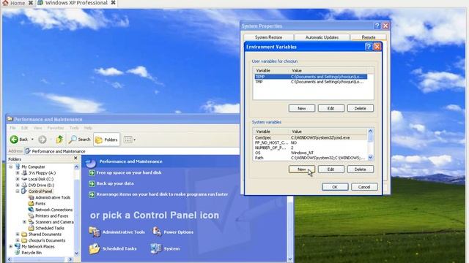The image size is (469, 263).
Task: Click the Explorer address bar field
Action: [x=132, y=151]
